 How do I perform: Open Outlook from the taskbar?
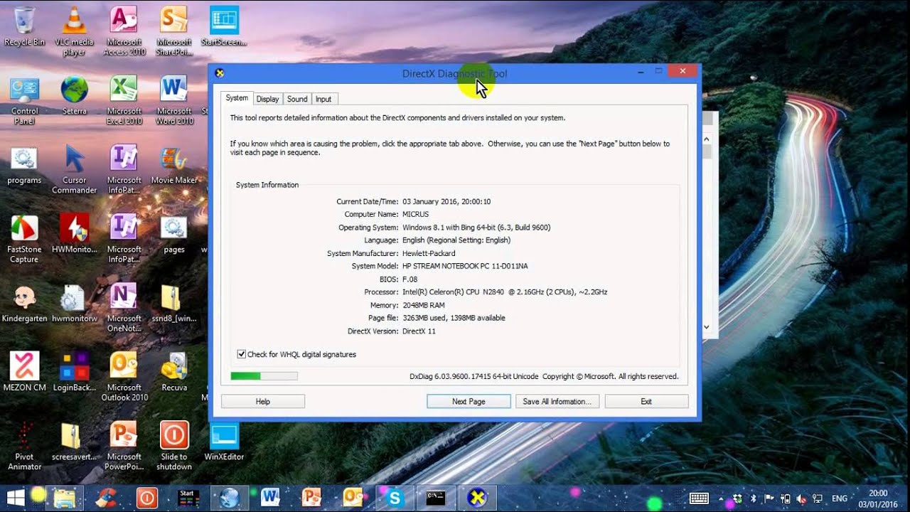point(353,497)
